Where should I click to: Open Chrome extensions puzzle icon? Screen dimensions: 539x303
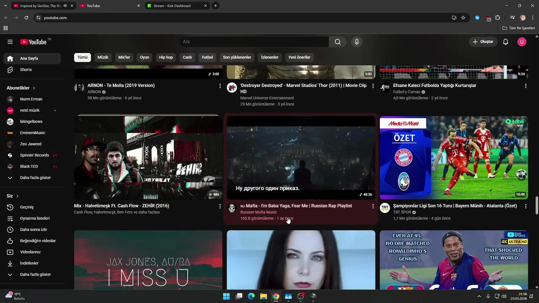point(498,18)
